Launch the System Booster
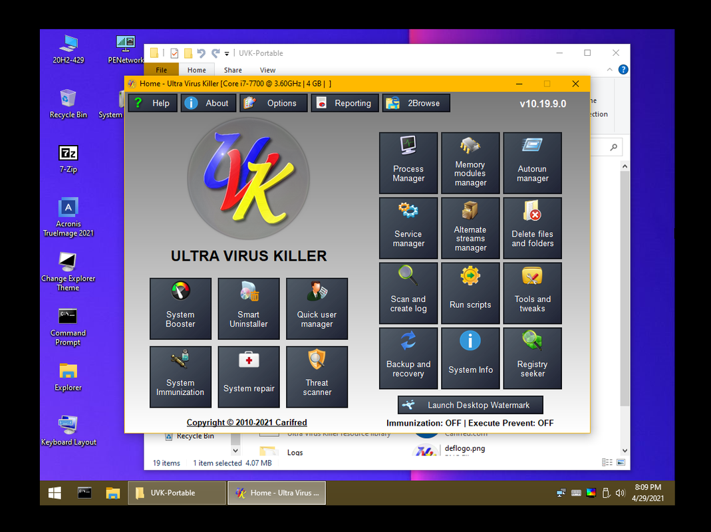The height and width of the screenshot is (532, 711). 180,309
